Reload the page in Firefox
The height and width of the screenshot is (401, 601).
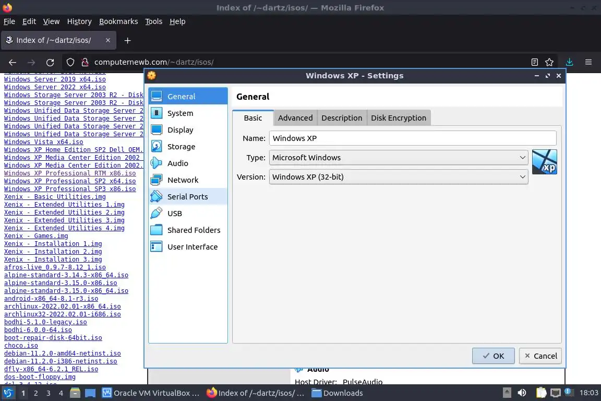pos(50,62)
